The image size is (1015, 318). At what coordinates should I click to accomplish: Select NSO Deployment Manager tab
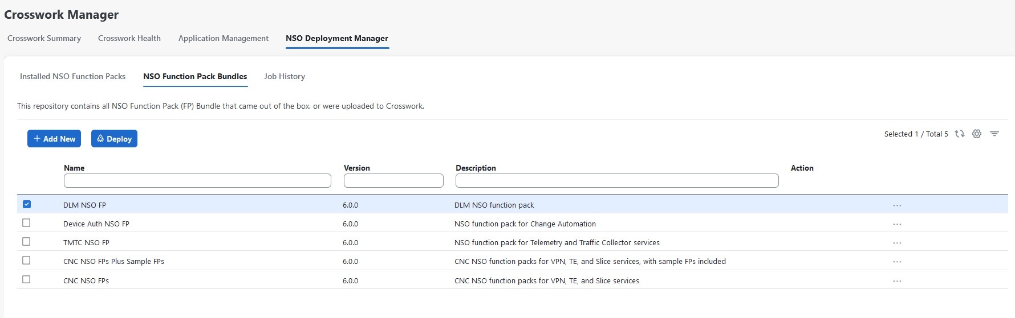point(337,38)
